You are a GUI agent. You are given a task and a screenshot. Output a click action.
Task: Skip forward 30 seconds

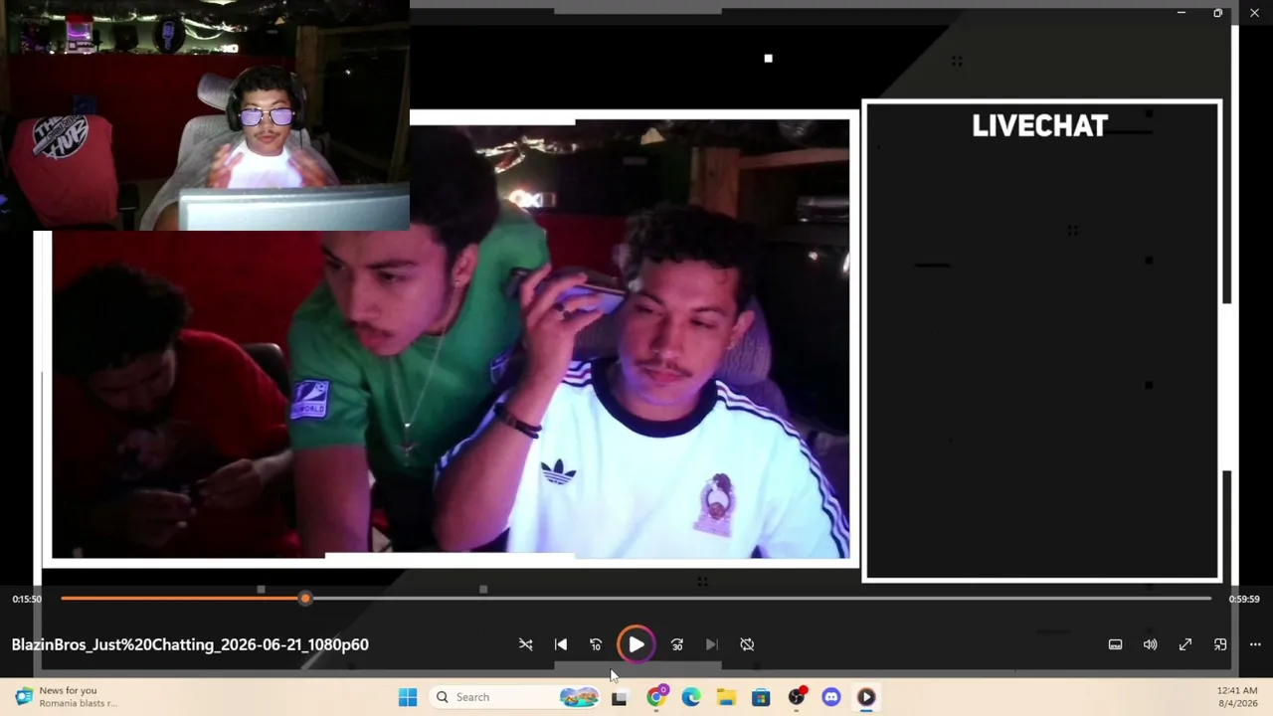(677, 644)
